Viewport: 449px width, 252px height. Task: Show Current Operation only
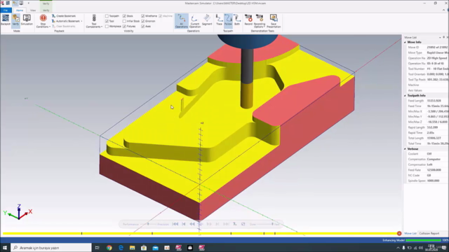coord(195,21)
